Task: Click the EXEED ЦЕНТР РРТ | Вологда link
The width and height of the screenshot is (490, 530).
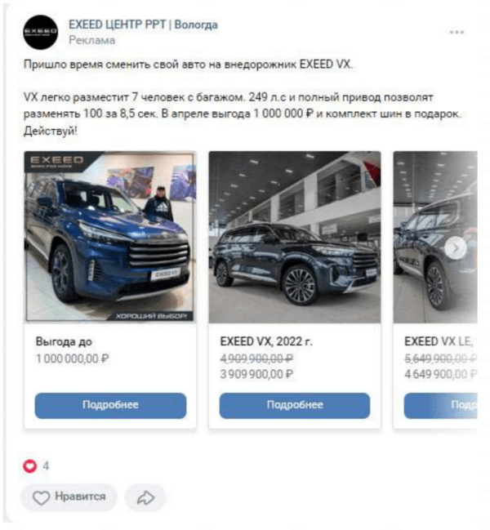Action: 143,24
